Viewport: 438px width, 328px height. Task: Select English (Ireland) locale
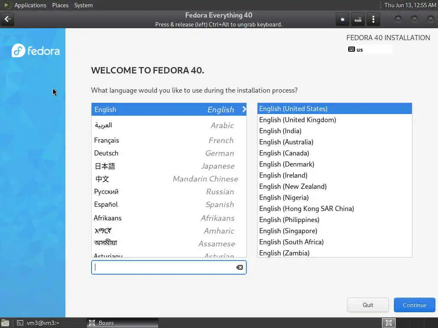tap(334, 175)
